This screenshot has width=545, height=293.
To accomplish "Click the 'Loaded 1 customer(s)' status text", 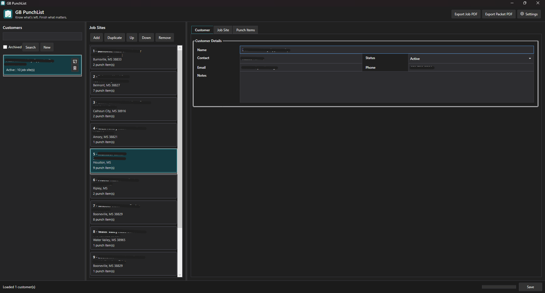I will click(x=19, y=287).
